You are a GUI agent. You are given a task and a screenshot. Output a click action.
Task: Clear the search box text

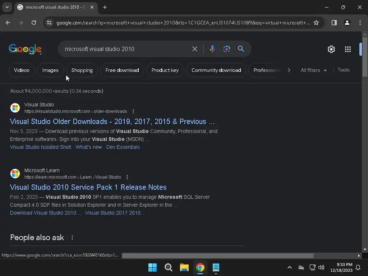coord(195,49)
